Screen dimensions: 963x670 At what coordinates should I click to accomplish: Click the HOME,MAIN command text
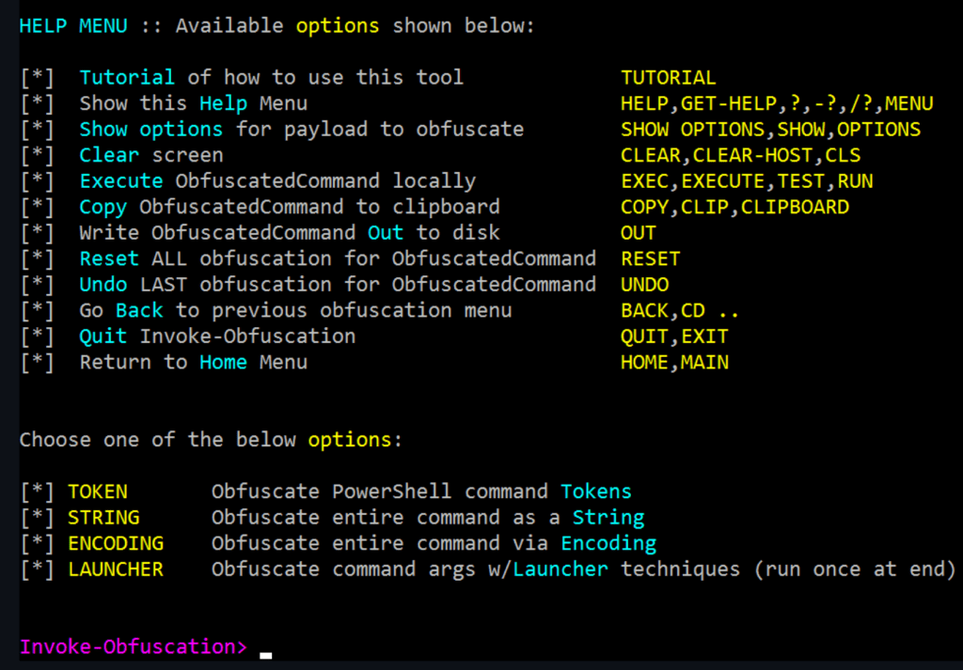coord(673,362)
